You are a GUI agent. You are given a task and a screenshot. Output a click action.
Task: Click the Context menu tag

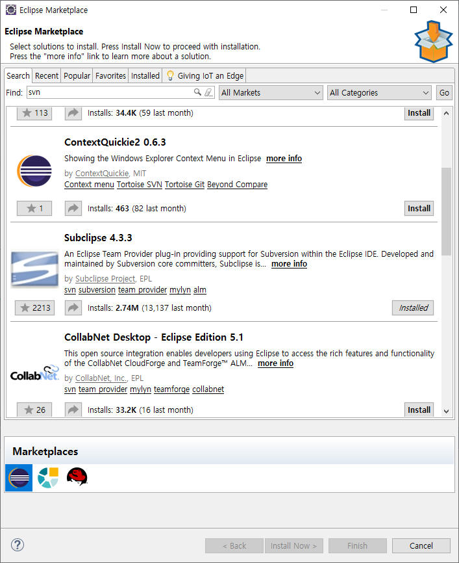(90, 185)
